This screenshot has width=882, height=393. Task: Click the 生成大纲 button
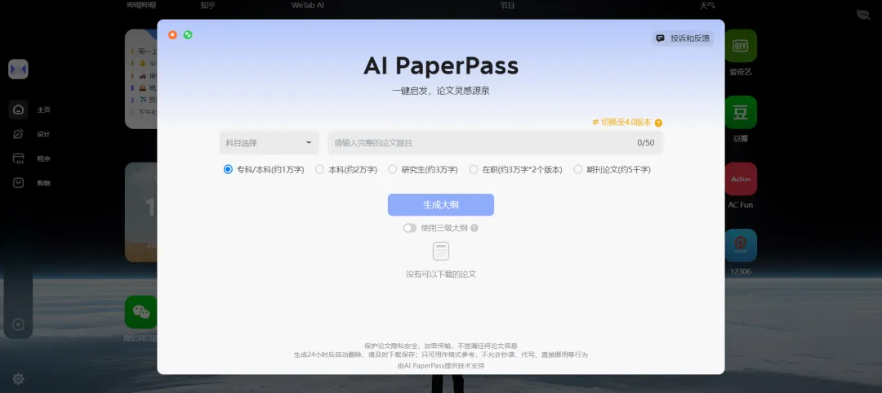coord(440,205)
